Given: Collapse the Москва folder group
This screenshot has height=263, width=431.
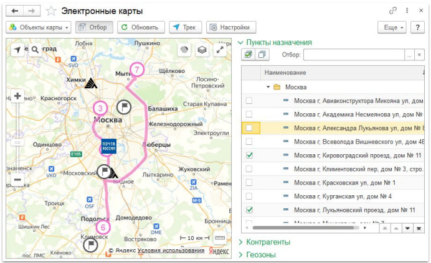Looking at the screenshot, I should coord(268,87).
